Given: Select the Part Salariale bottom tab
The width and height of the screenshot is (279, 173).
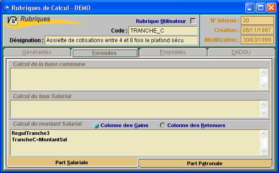Looking at the screenshot, I should tap(72, 162).
